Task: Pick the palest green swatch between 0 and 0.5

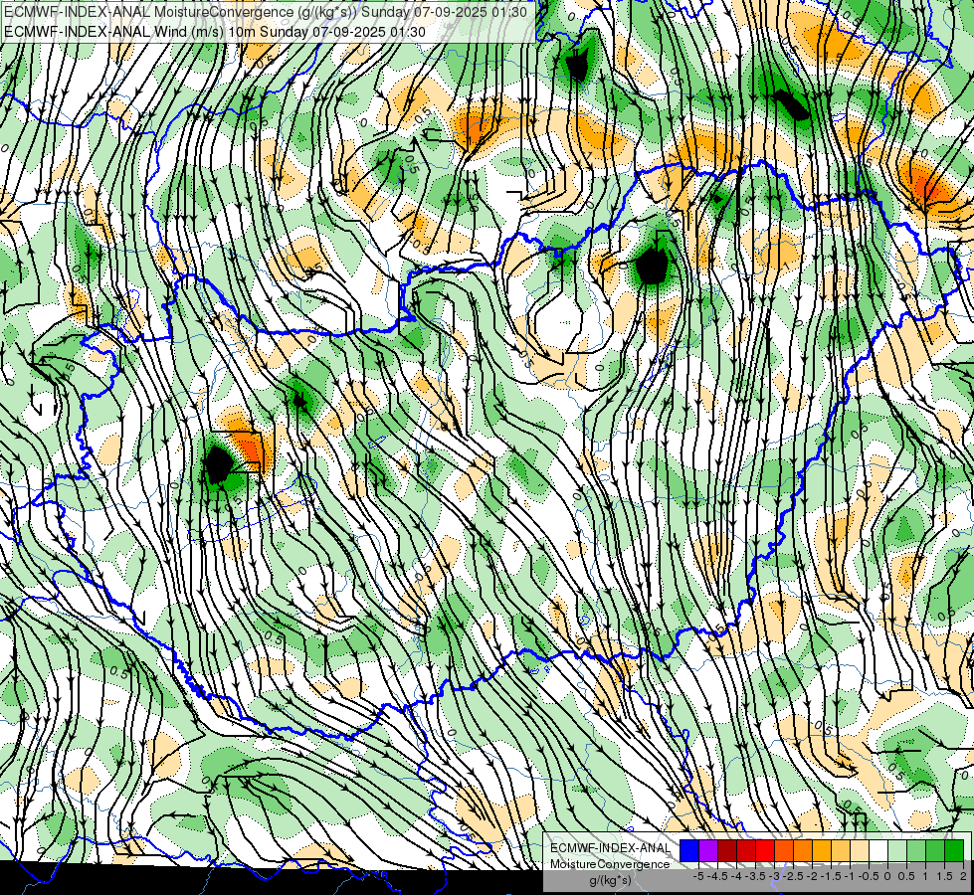Action: pos(897,850)
